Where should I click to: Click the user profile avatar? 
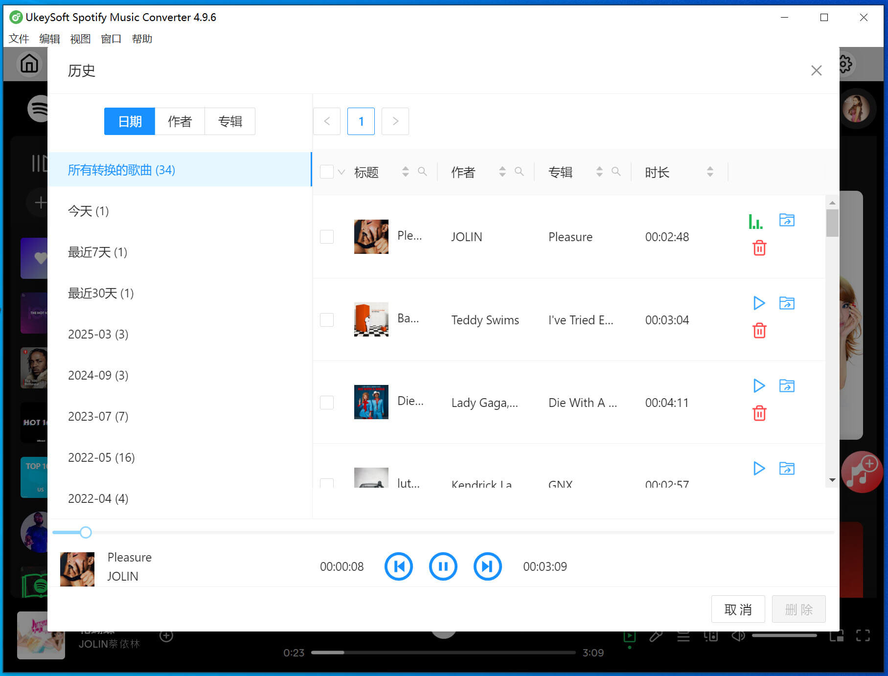coord(856,109)
